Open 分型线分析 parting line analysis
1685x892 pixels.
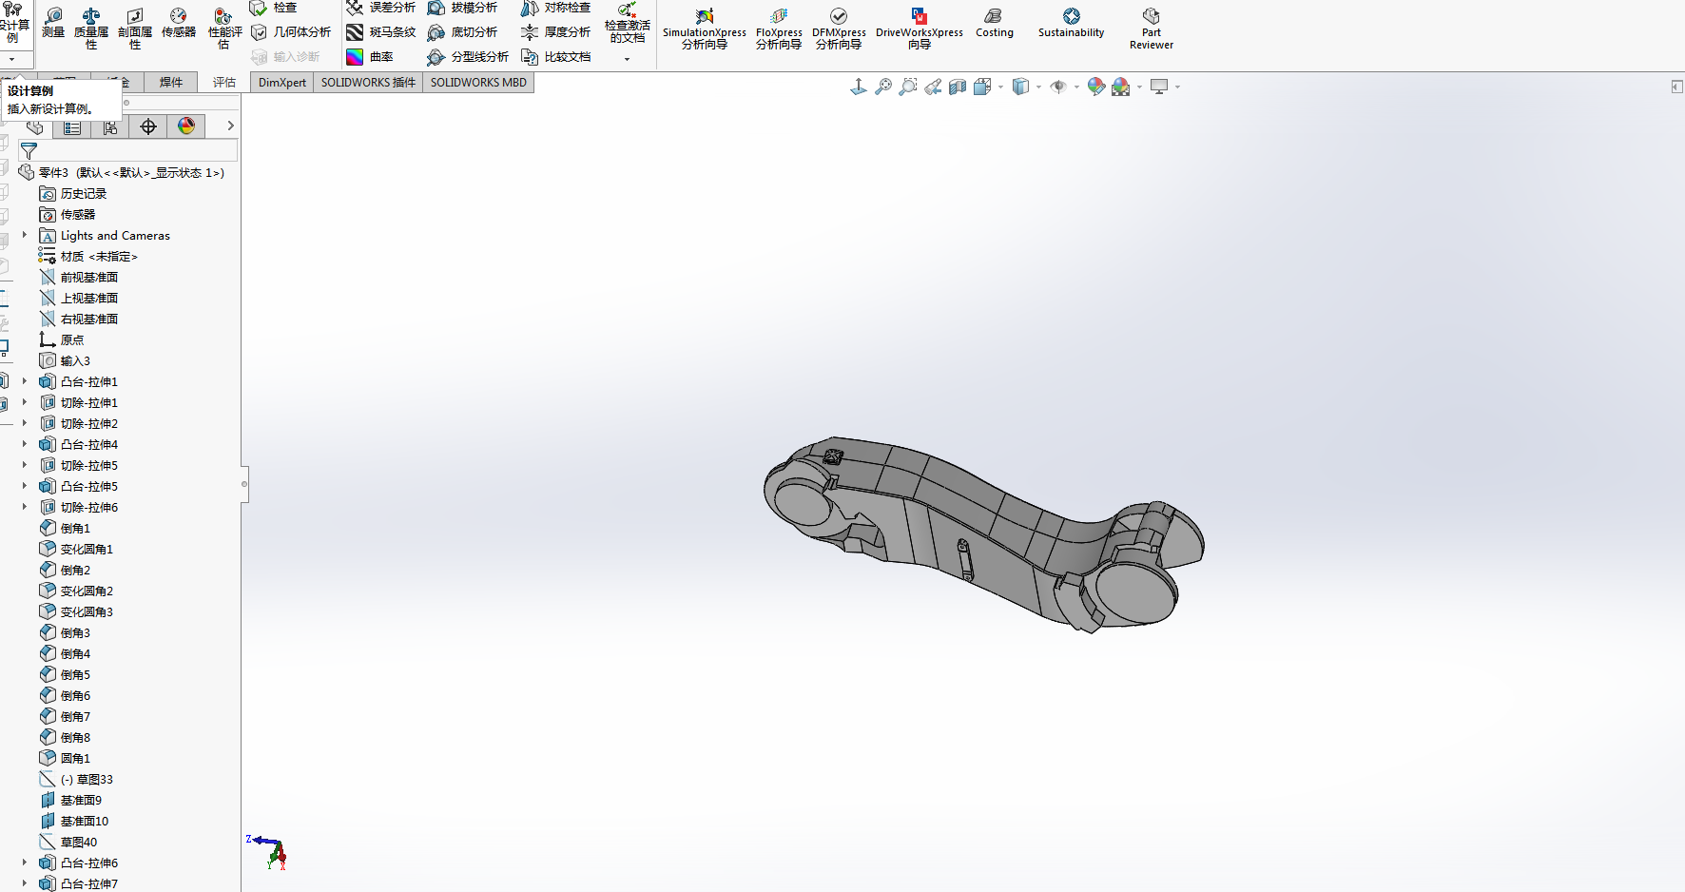point(468,57)
